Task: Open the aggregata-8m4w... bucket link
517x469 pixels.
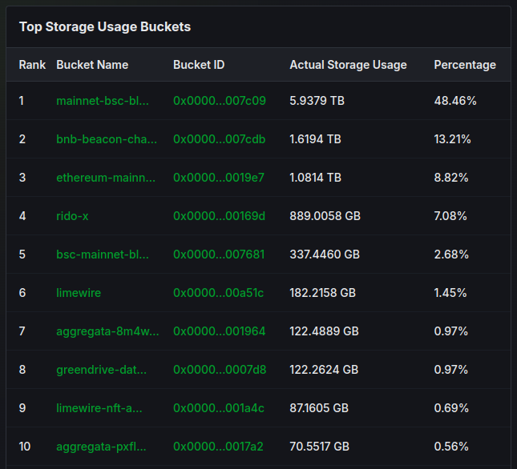Action: click(x=107, y=331)
